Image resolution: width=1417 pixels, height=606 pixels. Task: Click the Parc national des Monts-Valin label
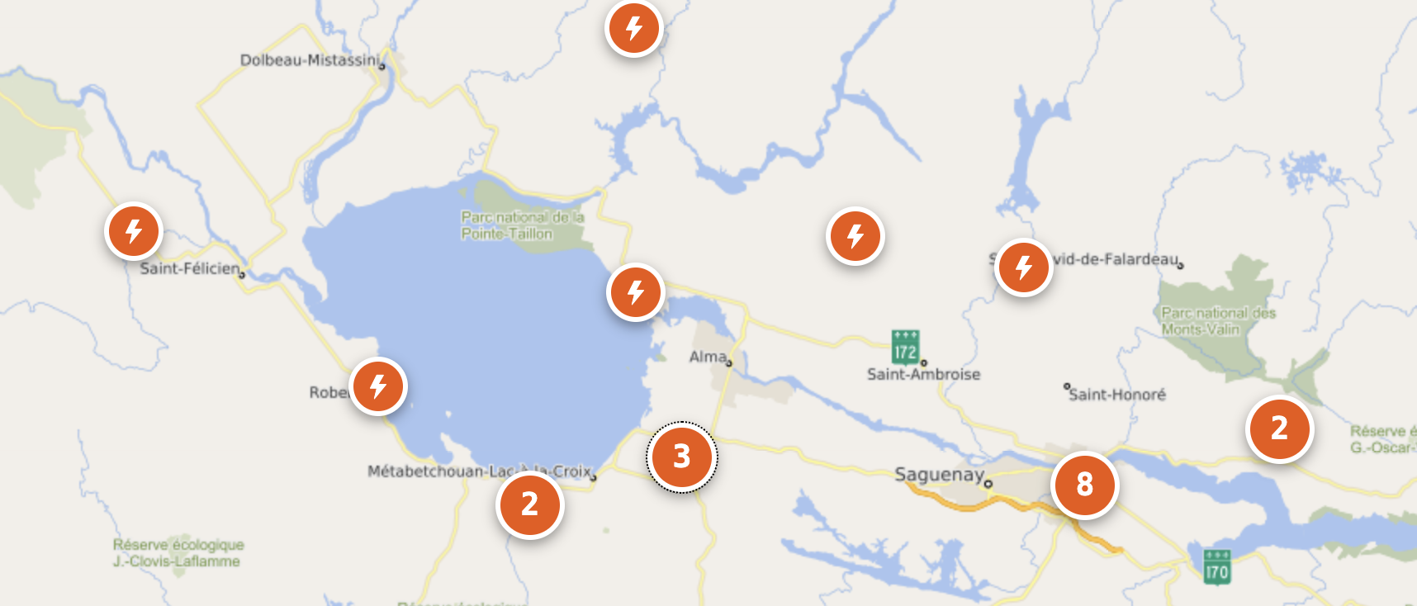click(1218, 321)
